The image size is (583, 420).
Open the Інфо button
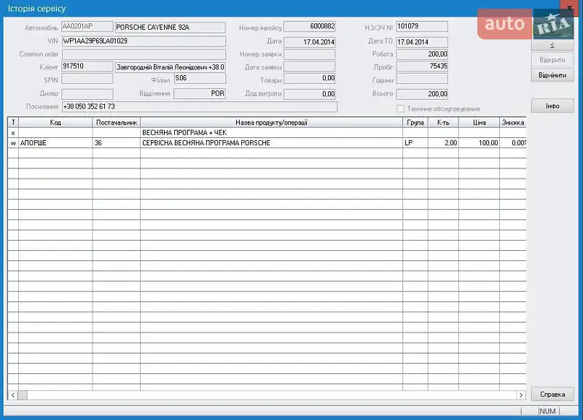click(x=552, y=106)
